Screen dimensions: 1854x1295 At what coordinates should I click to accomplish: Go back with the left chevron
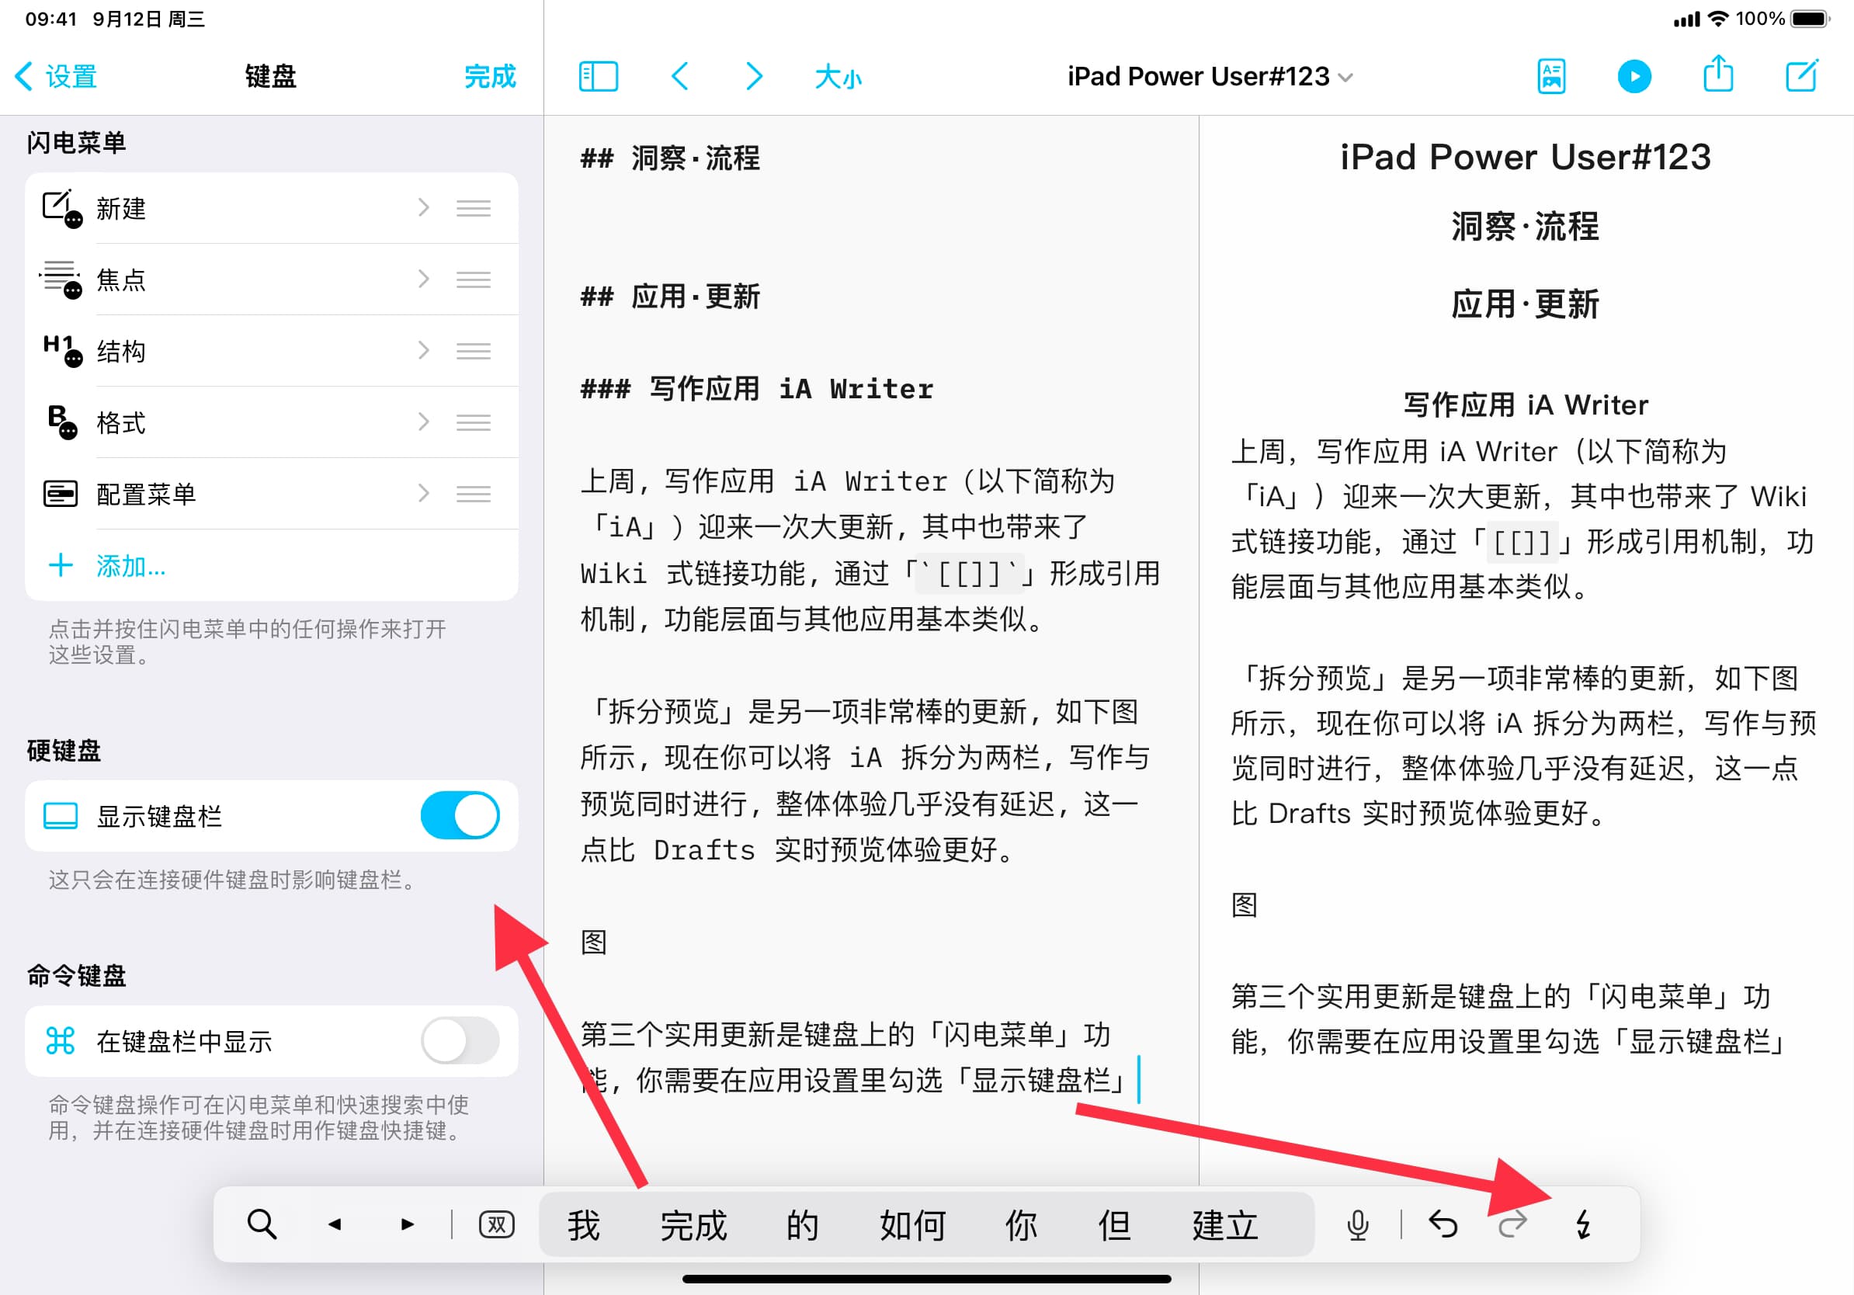coord(680,77)
